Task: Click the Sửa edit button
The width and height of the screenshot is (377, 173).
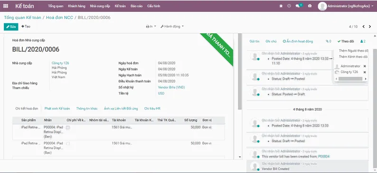Action: [x=11, y=27]
